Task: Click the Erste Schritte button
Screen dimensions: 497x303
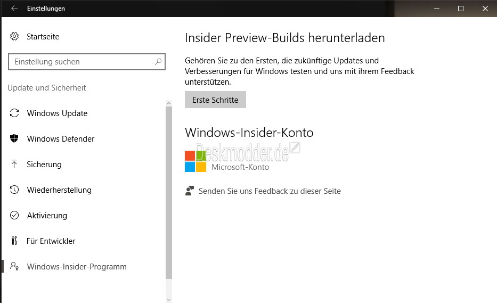Action: pyautogui.click(x=216, y=100)
